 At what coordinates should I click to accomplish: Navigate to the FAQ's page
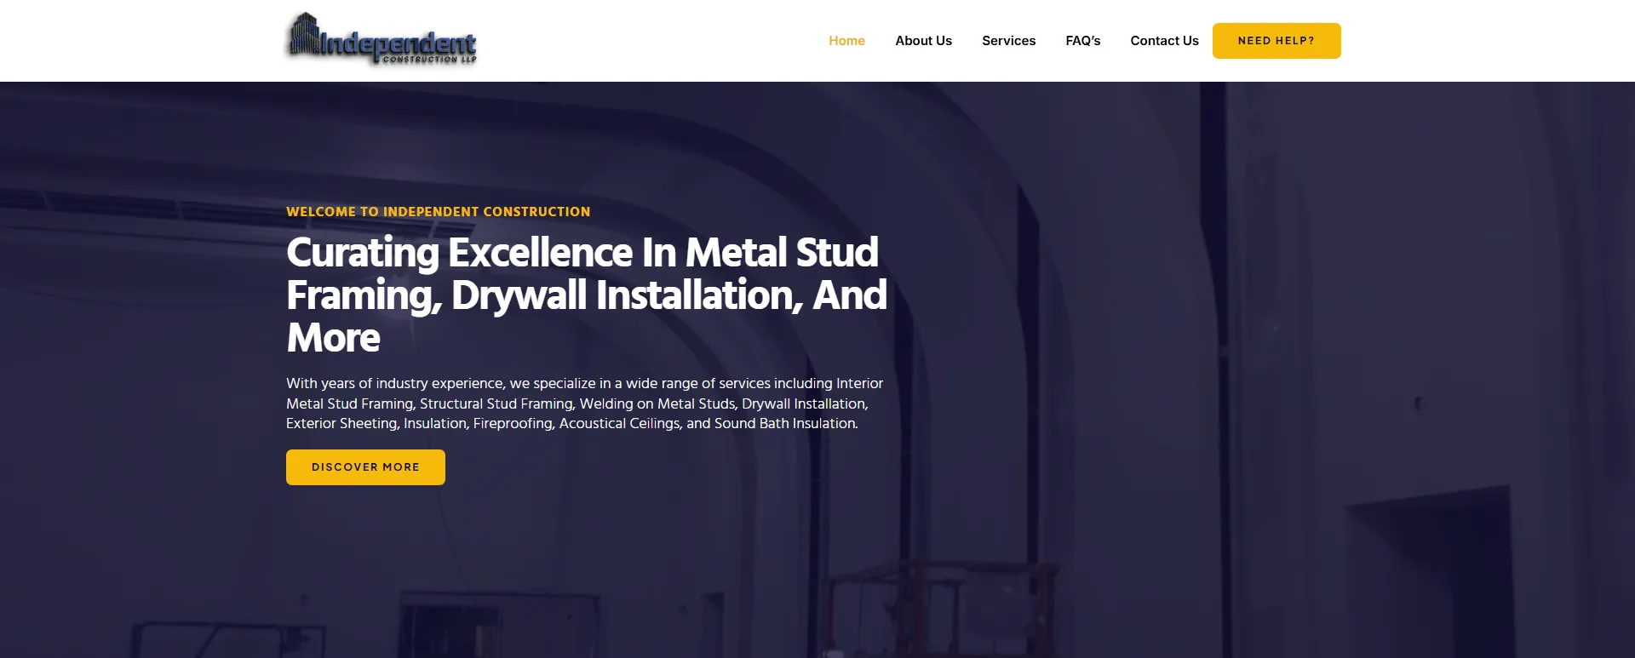(x=1082, y=41)
